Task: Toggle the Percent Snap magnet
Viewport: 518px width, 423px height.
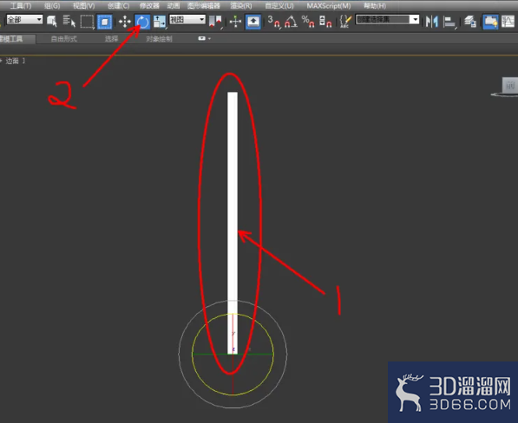Action: pos(308,22)
